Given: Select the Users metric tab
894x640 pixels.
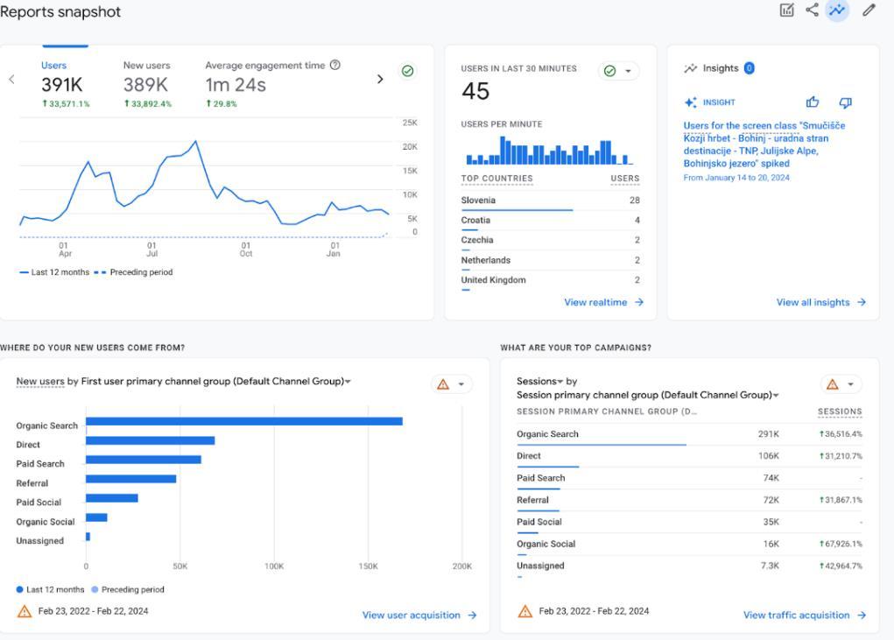Looking at the screenshot, I should [x=53, y=65].
